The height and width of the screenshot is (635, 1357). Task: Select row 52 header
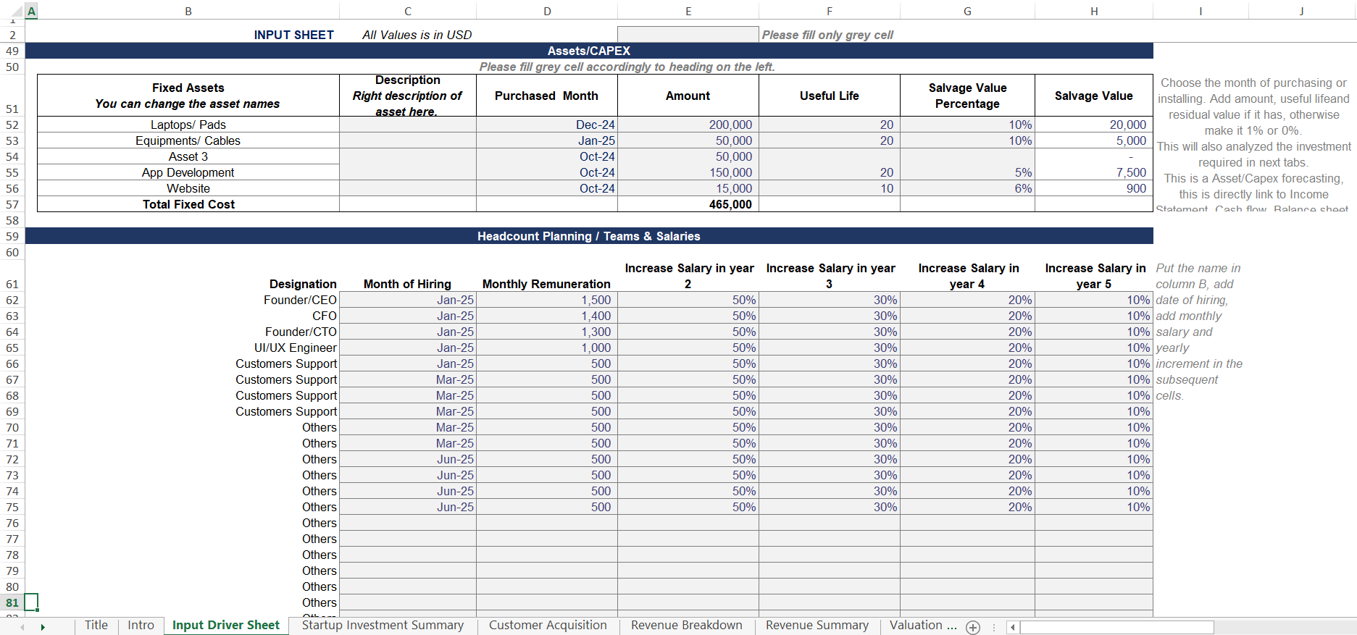click(12, 125)
